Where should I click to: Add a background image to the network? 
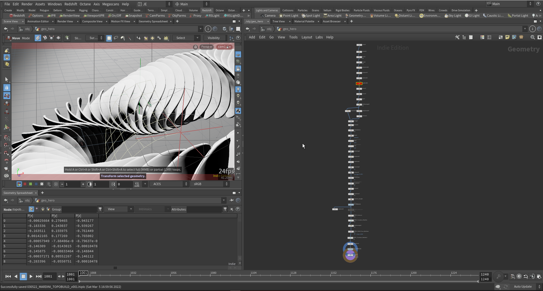pyautogui.click(x=514, y=37)
